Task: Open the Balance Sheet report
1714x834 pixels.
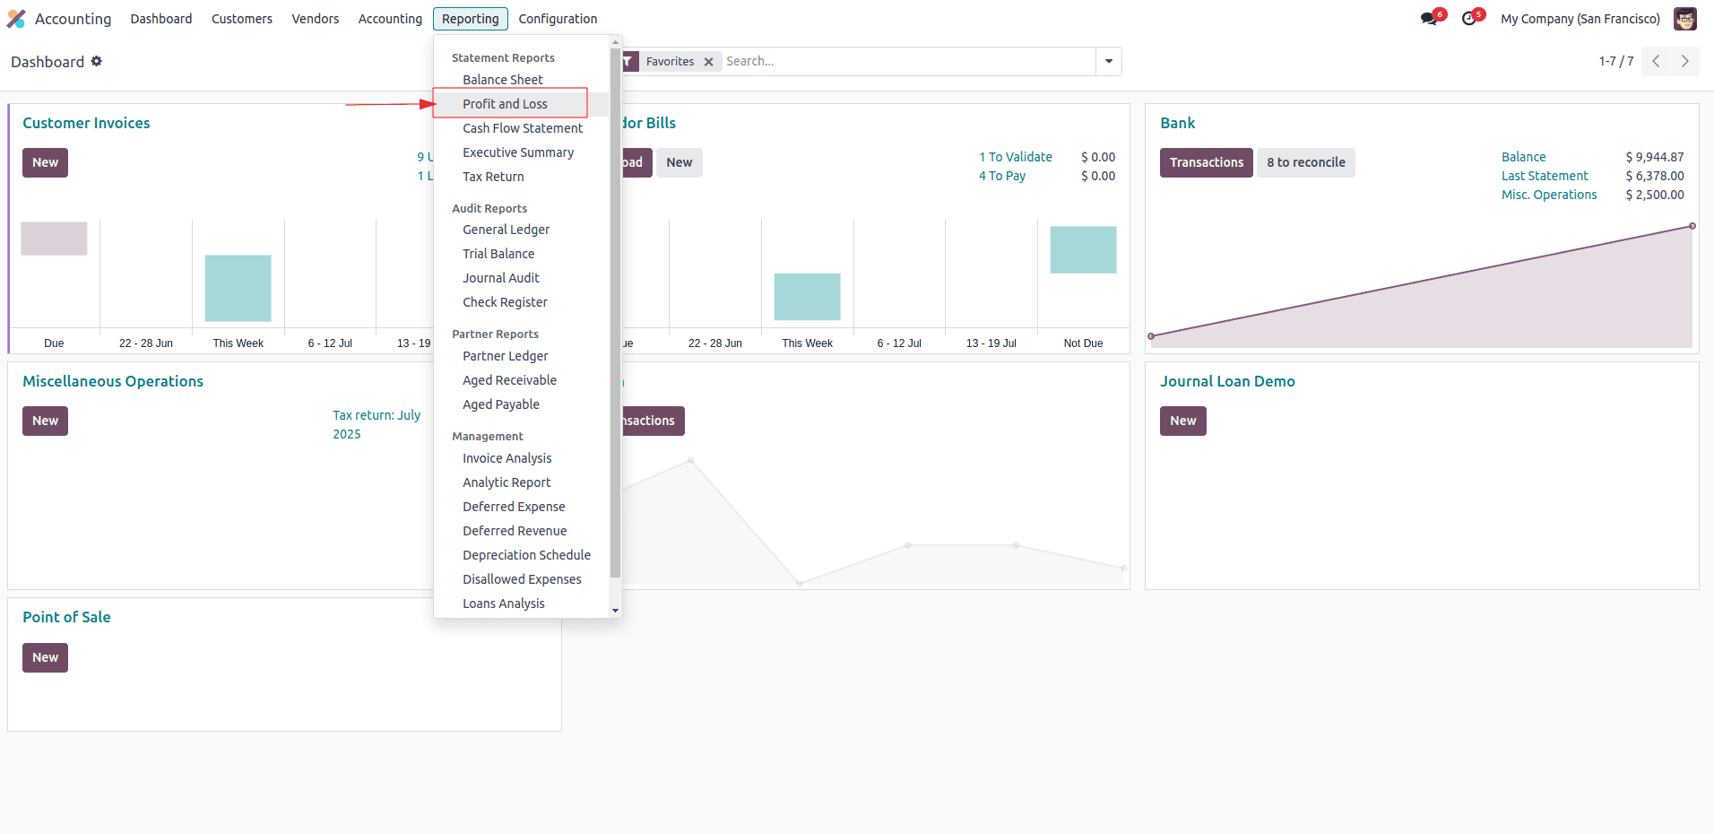Action: click(502, 80)
